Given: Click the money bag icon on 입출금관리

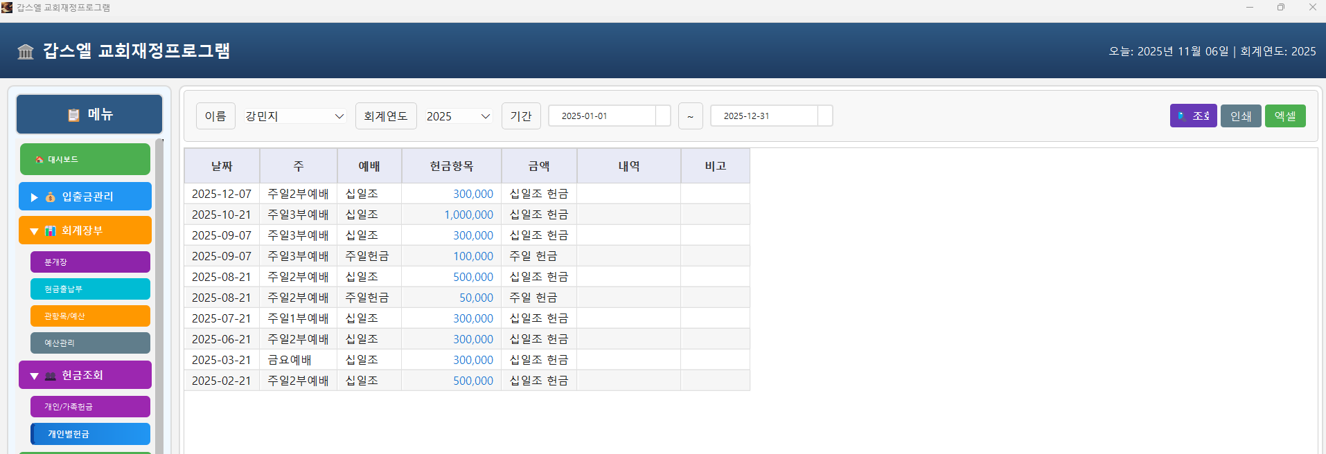Looking at the screenshot, I should click(51, 197).
